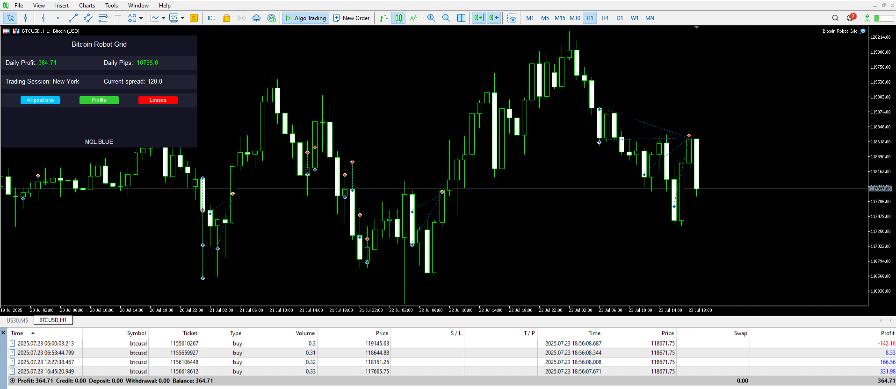
Task: Select the D1 timeframe
Action: pos(620,18)
